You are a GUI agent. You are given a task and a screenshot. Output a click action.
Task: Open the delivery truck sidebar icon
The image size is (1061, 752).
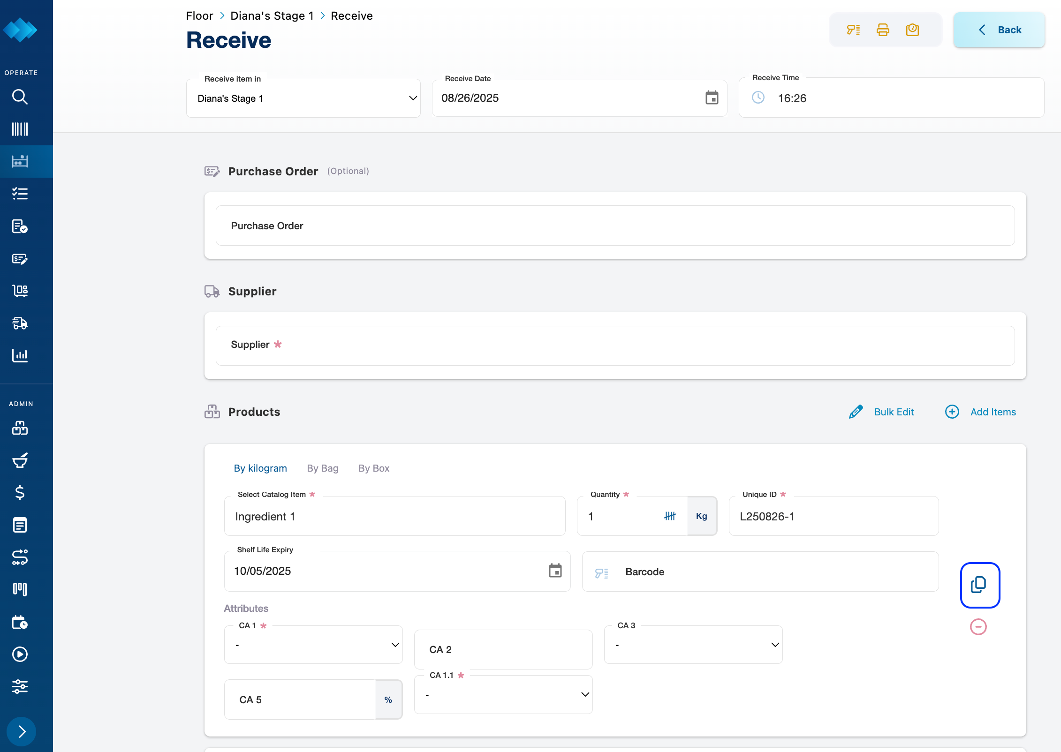click(20, 323)
